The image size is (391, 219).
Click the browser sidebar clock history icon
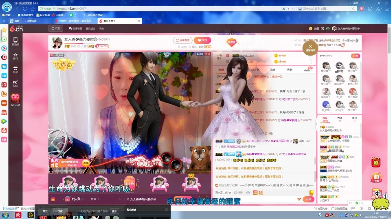point(4,39)
